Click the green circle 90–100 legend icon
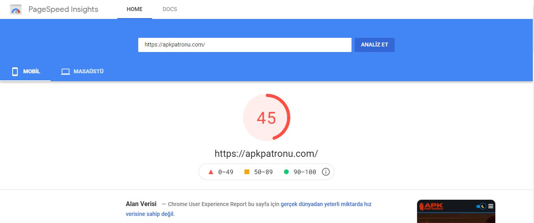The width and height of the screenshot is (534, 223). (286, 172)
